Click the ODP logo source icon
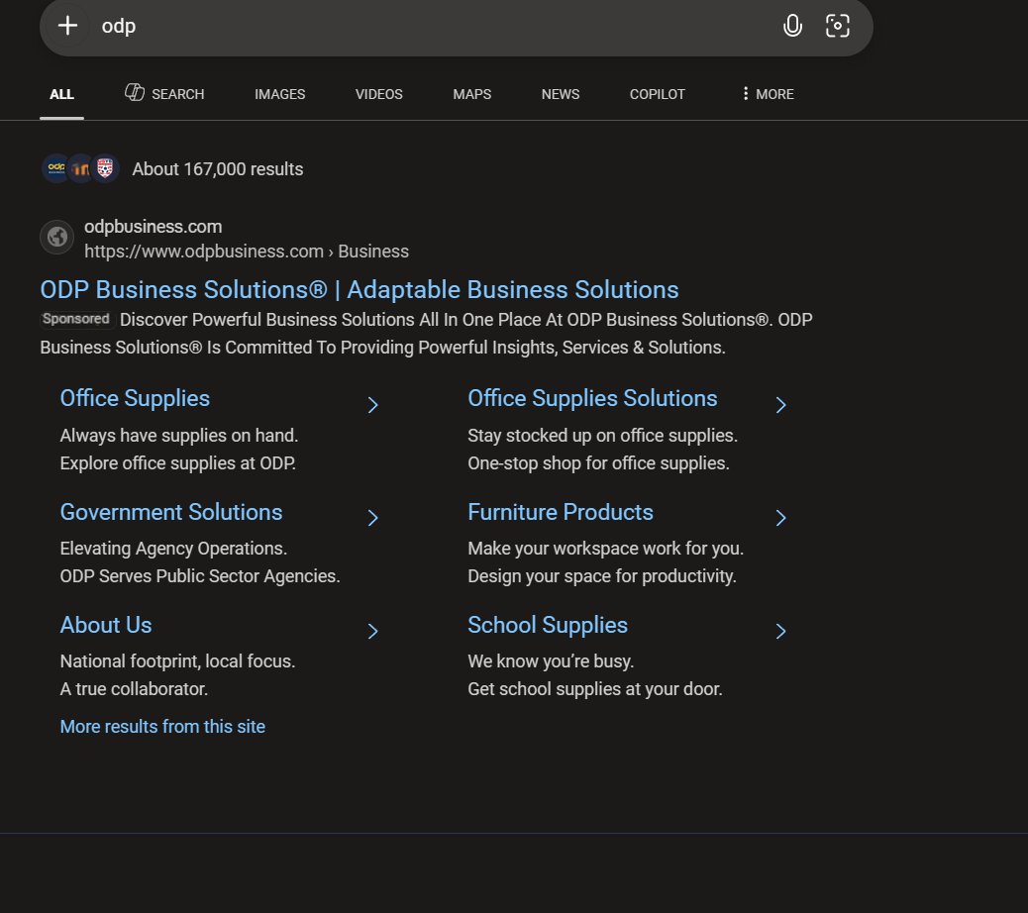This screenshot has width=1028, height=913. pos(56,168)
